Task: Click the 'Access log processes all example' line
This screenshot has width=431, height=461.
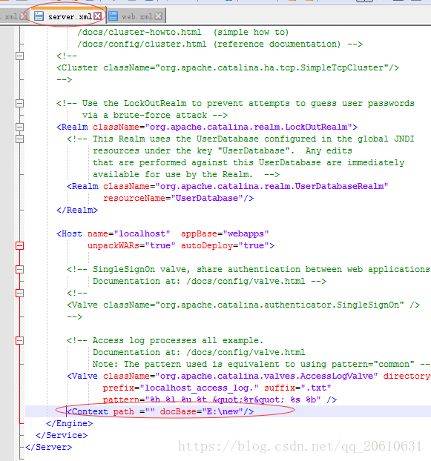Action: tap(165, 340)
